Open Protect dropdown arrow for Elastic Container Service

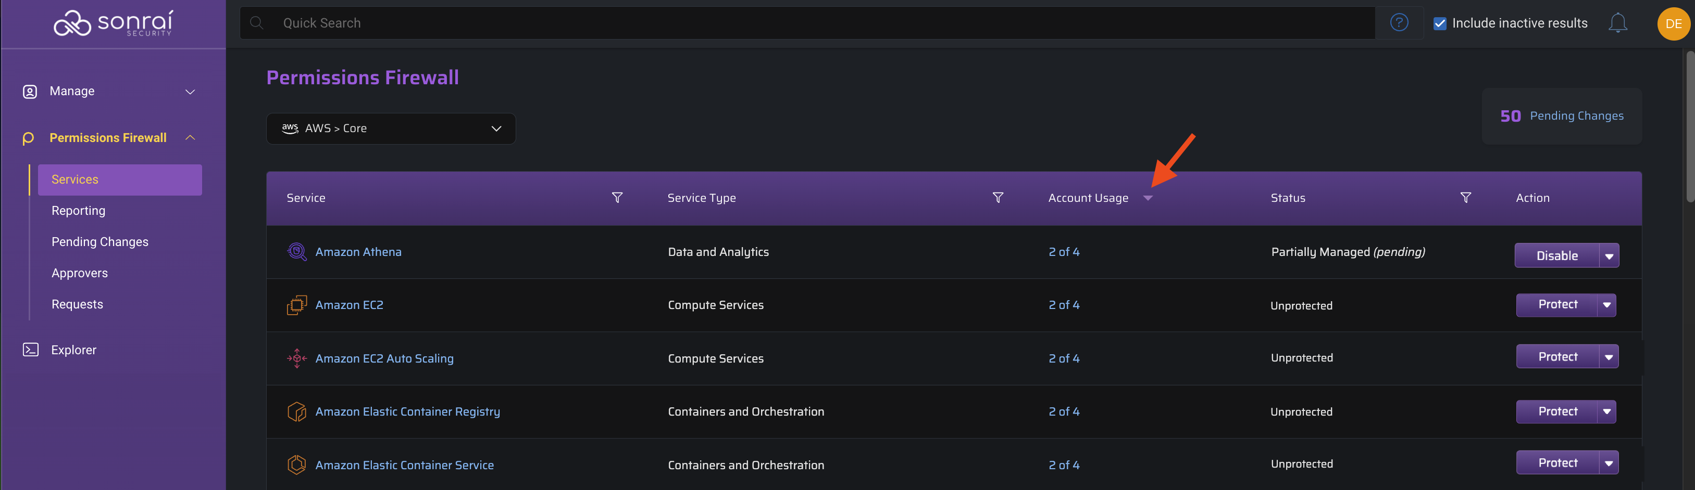pyautogui.click(x=1609, y=463)
